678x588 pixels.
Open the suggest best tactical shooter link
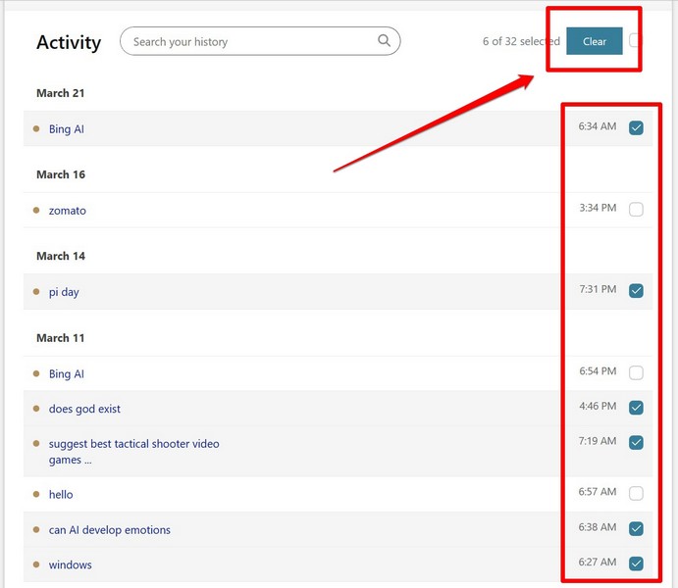[133, 444]
